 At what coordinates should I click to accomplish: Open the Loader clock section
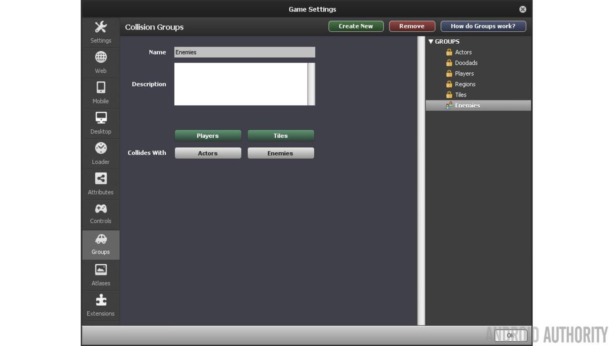click(x=101, y=153)
